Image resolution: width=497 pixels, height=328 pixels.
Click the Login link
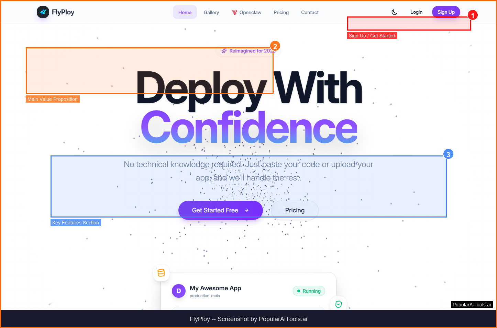tap(416, 12)
